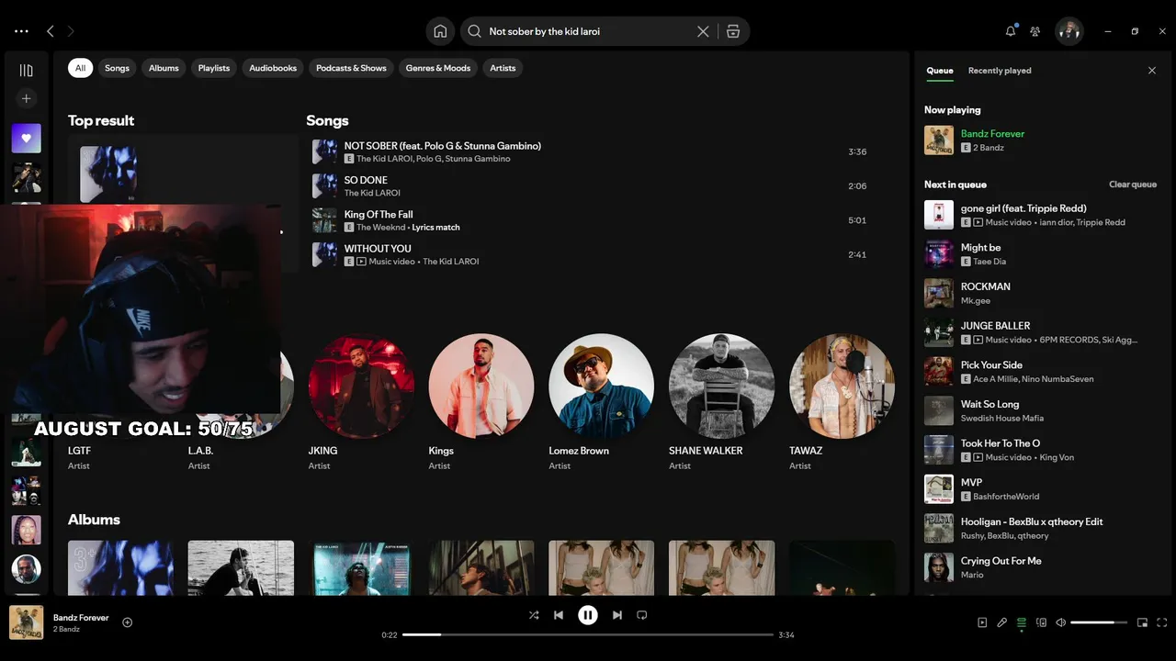Skip to the next track
The image size is (1176, 661).
[617, 615]
